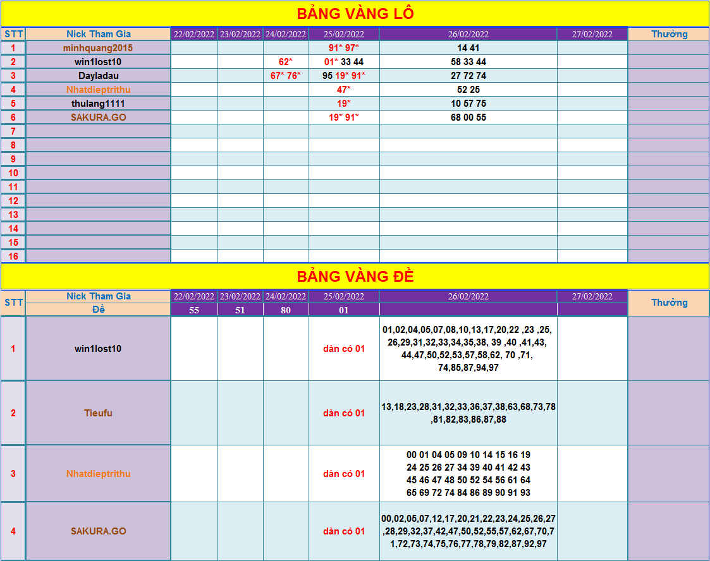The width and height of the screenshot is (710, 561).
Task: Select the 22/02/2022 header in Đề table
Action: pos(194,296)
